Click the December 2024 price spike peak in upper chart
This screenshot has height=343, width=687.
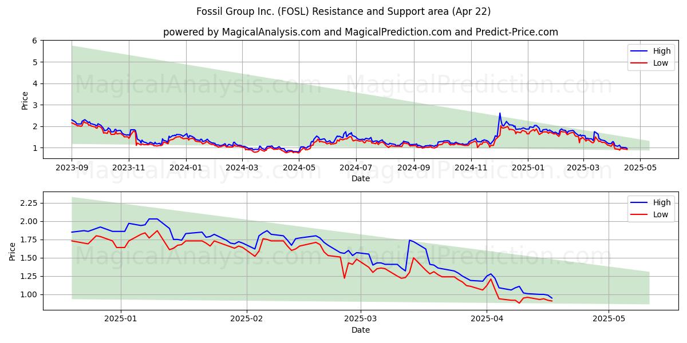pos(500,113)
